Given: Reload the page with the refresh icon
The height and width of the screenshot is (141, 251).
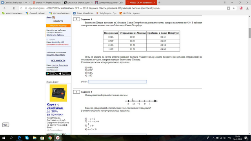Looking at the screenshot, I should (x=21, y=8).
